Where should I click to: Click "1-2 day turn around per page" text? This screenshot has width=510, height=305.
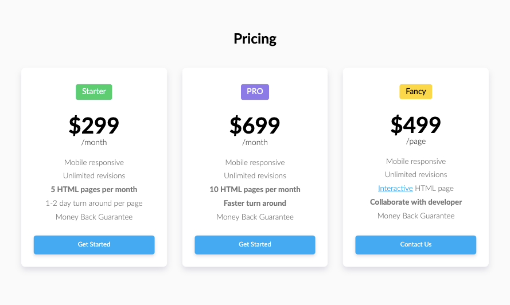click(94, 204)
